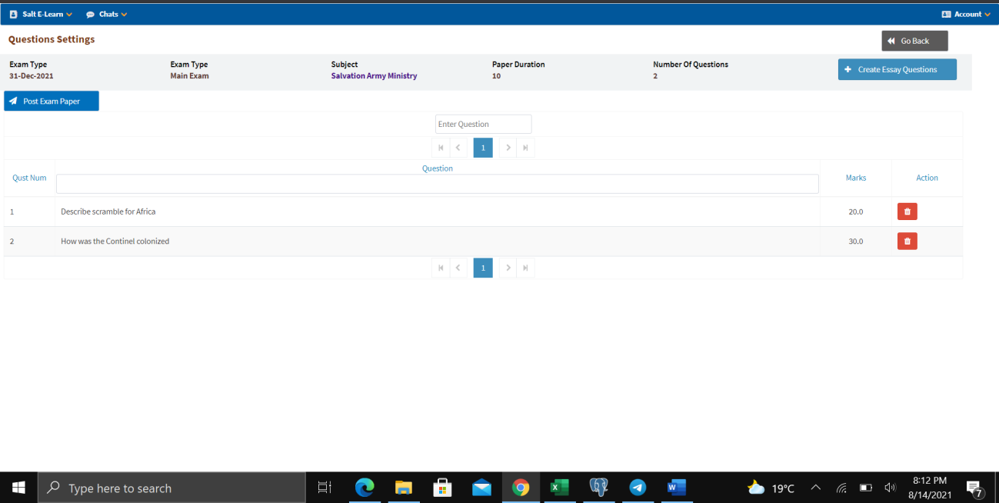The height and width of the screenshot is (503, 999).
Task: Launch Microsoft Word from the taskbar
Action: click(676, 488)
